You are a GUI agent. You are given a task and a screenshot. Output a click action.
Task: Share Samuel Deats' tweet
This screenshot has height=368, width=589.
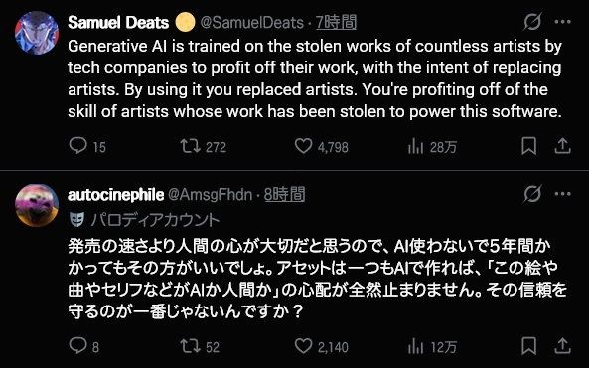562,146
